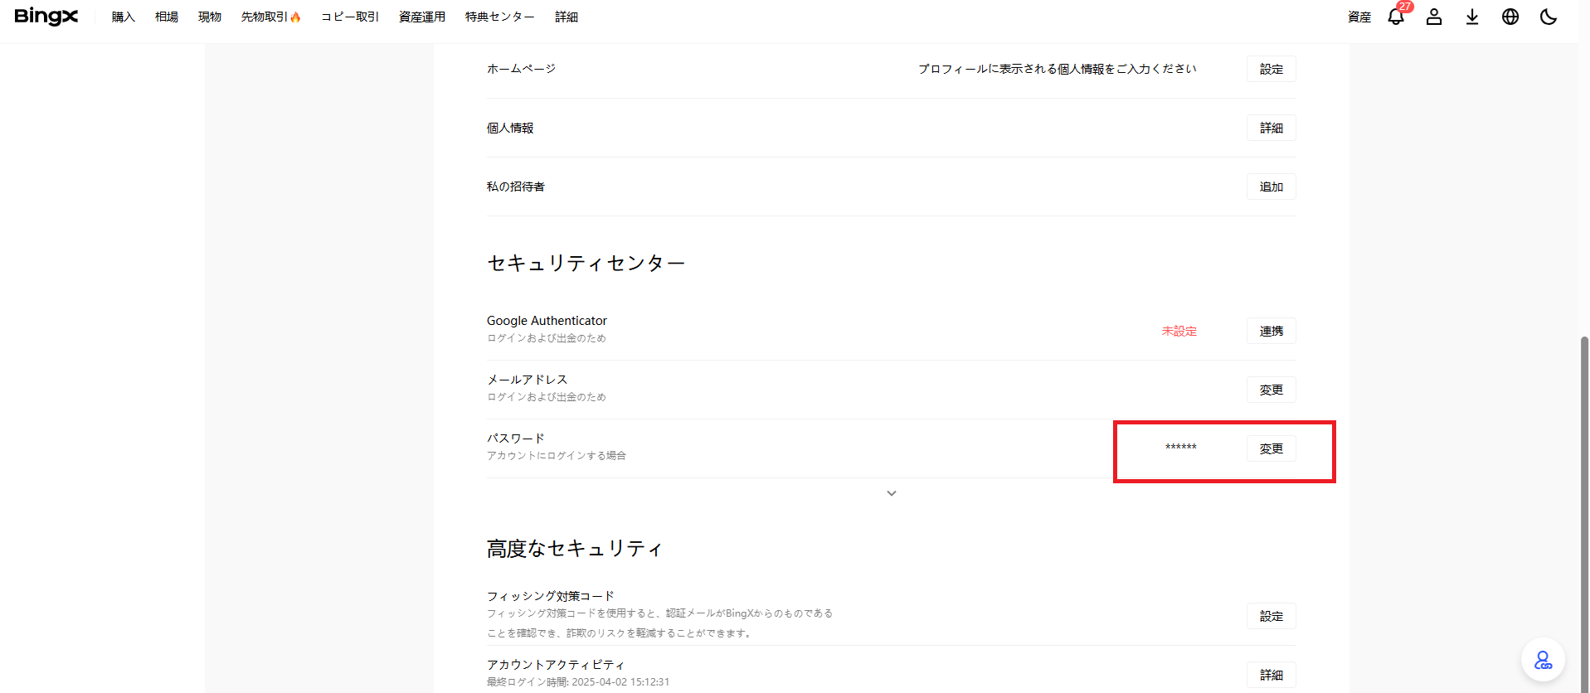Click 変更 button for メールアドレス
This screenshot has height=693, width=1590.
pyautogui.click(x=1271, y=390)
